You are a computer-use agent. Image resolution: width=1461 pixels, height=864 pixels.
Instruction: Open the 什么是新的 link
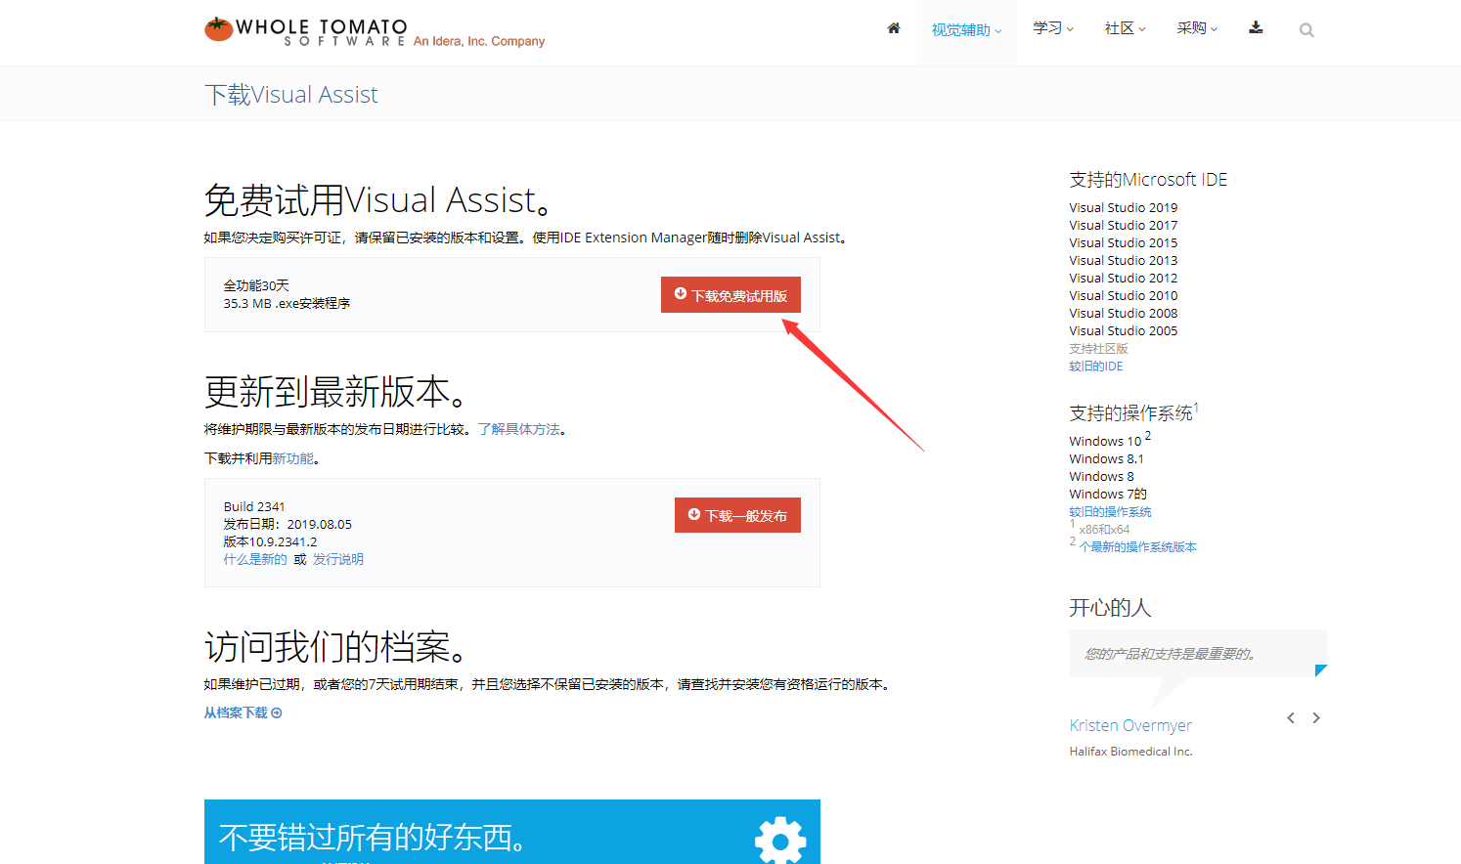click(x=255, y=559)
